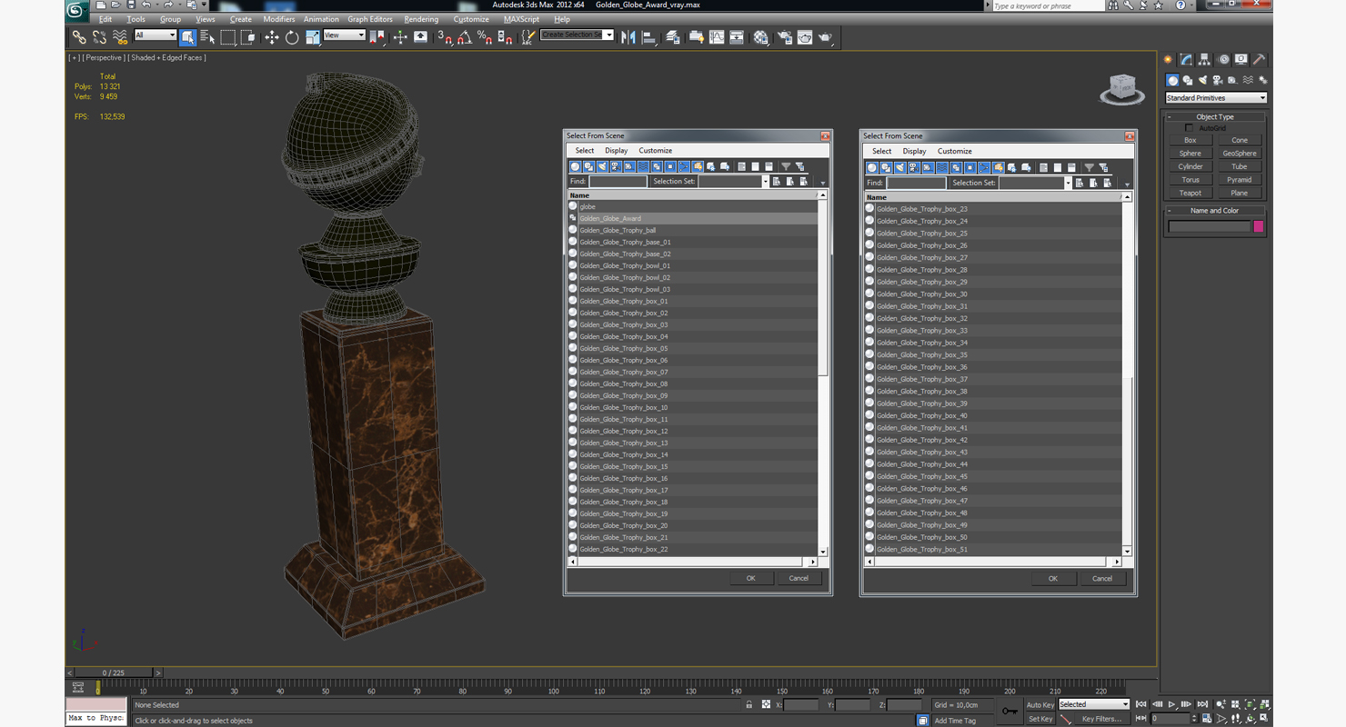The width and height of the screenshot is (1346, 727).
Task: Select Shapes category in Create panel
Action: 1188,80
